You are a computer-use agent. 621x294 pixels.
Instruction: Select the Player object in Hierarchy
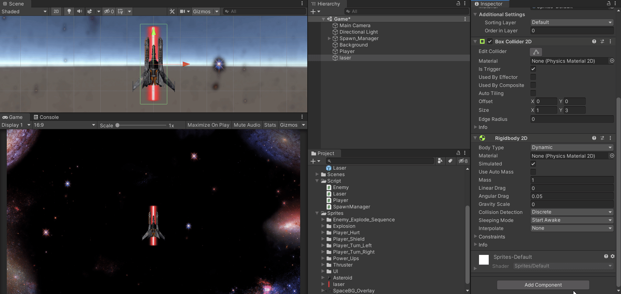click(x=347, y=51)
